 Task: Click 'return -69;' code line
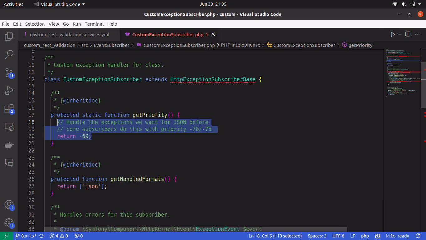[x=74, y=136]
